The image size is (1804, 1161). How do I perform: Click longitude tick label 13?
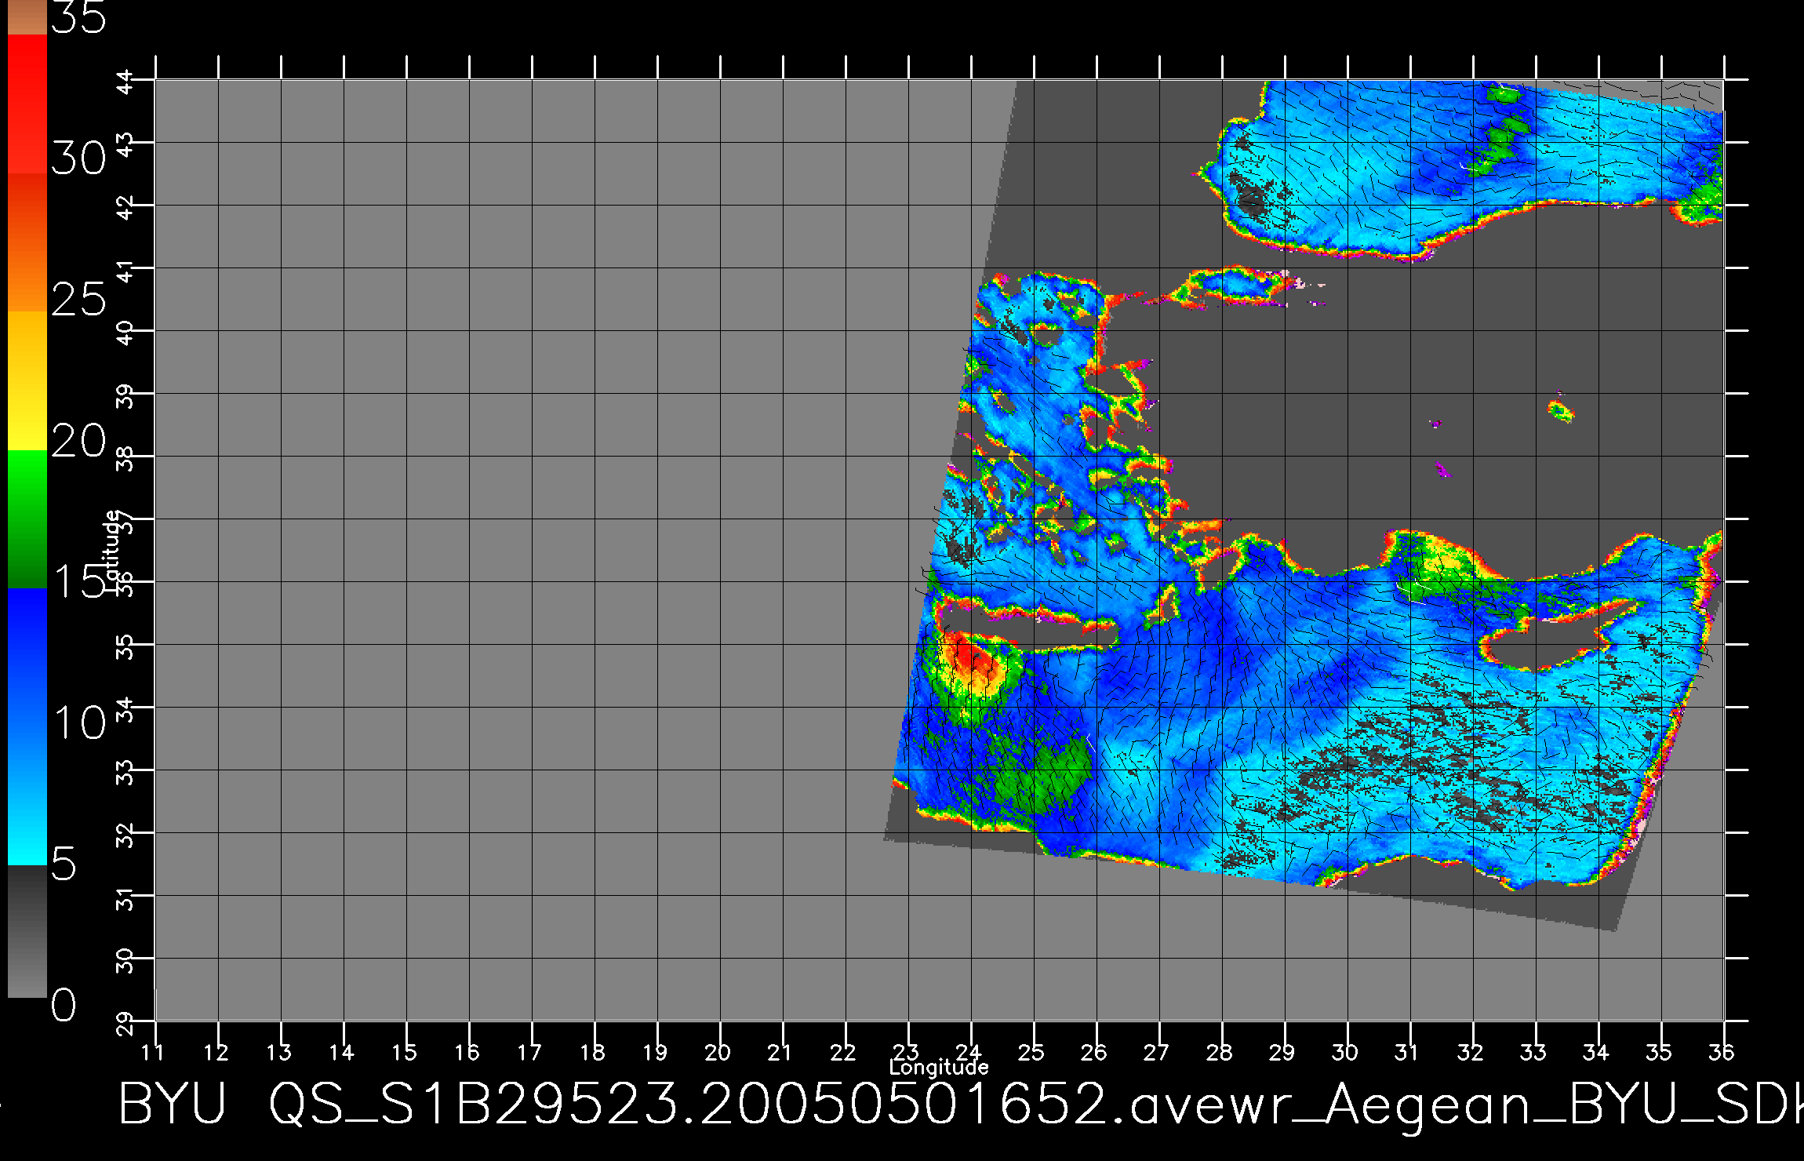pos(280,1051)
